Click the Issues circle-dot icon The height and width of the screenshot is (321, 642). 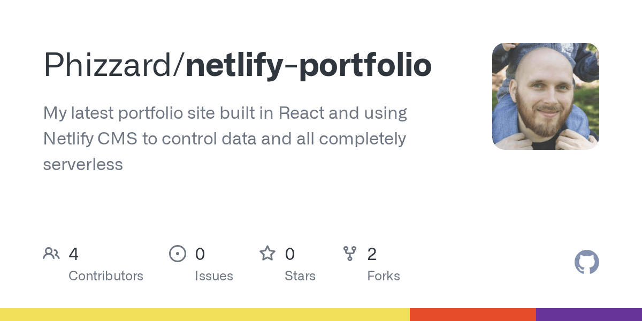tap(178, 254)
